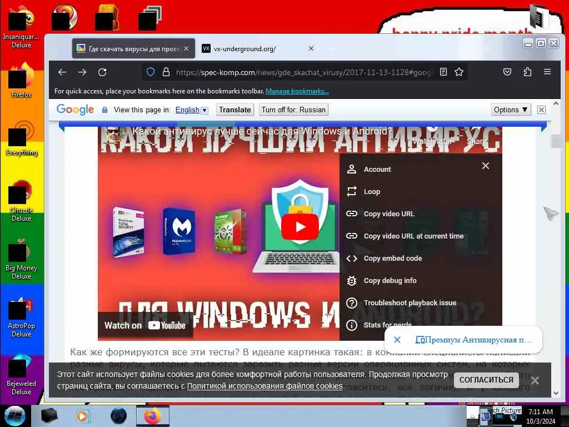569x427 pixels.
Task: Play the YouTube video with red play button
Action: [300, 227]
